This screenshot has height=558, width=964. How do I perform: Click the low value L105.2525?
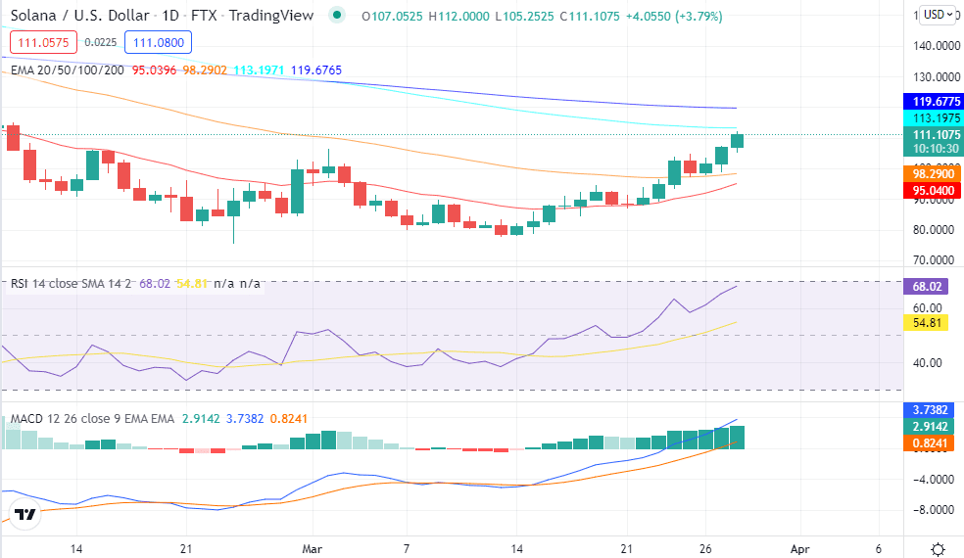pyautogui.click(x=524, y=16)
